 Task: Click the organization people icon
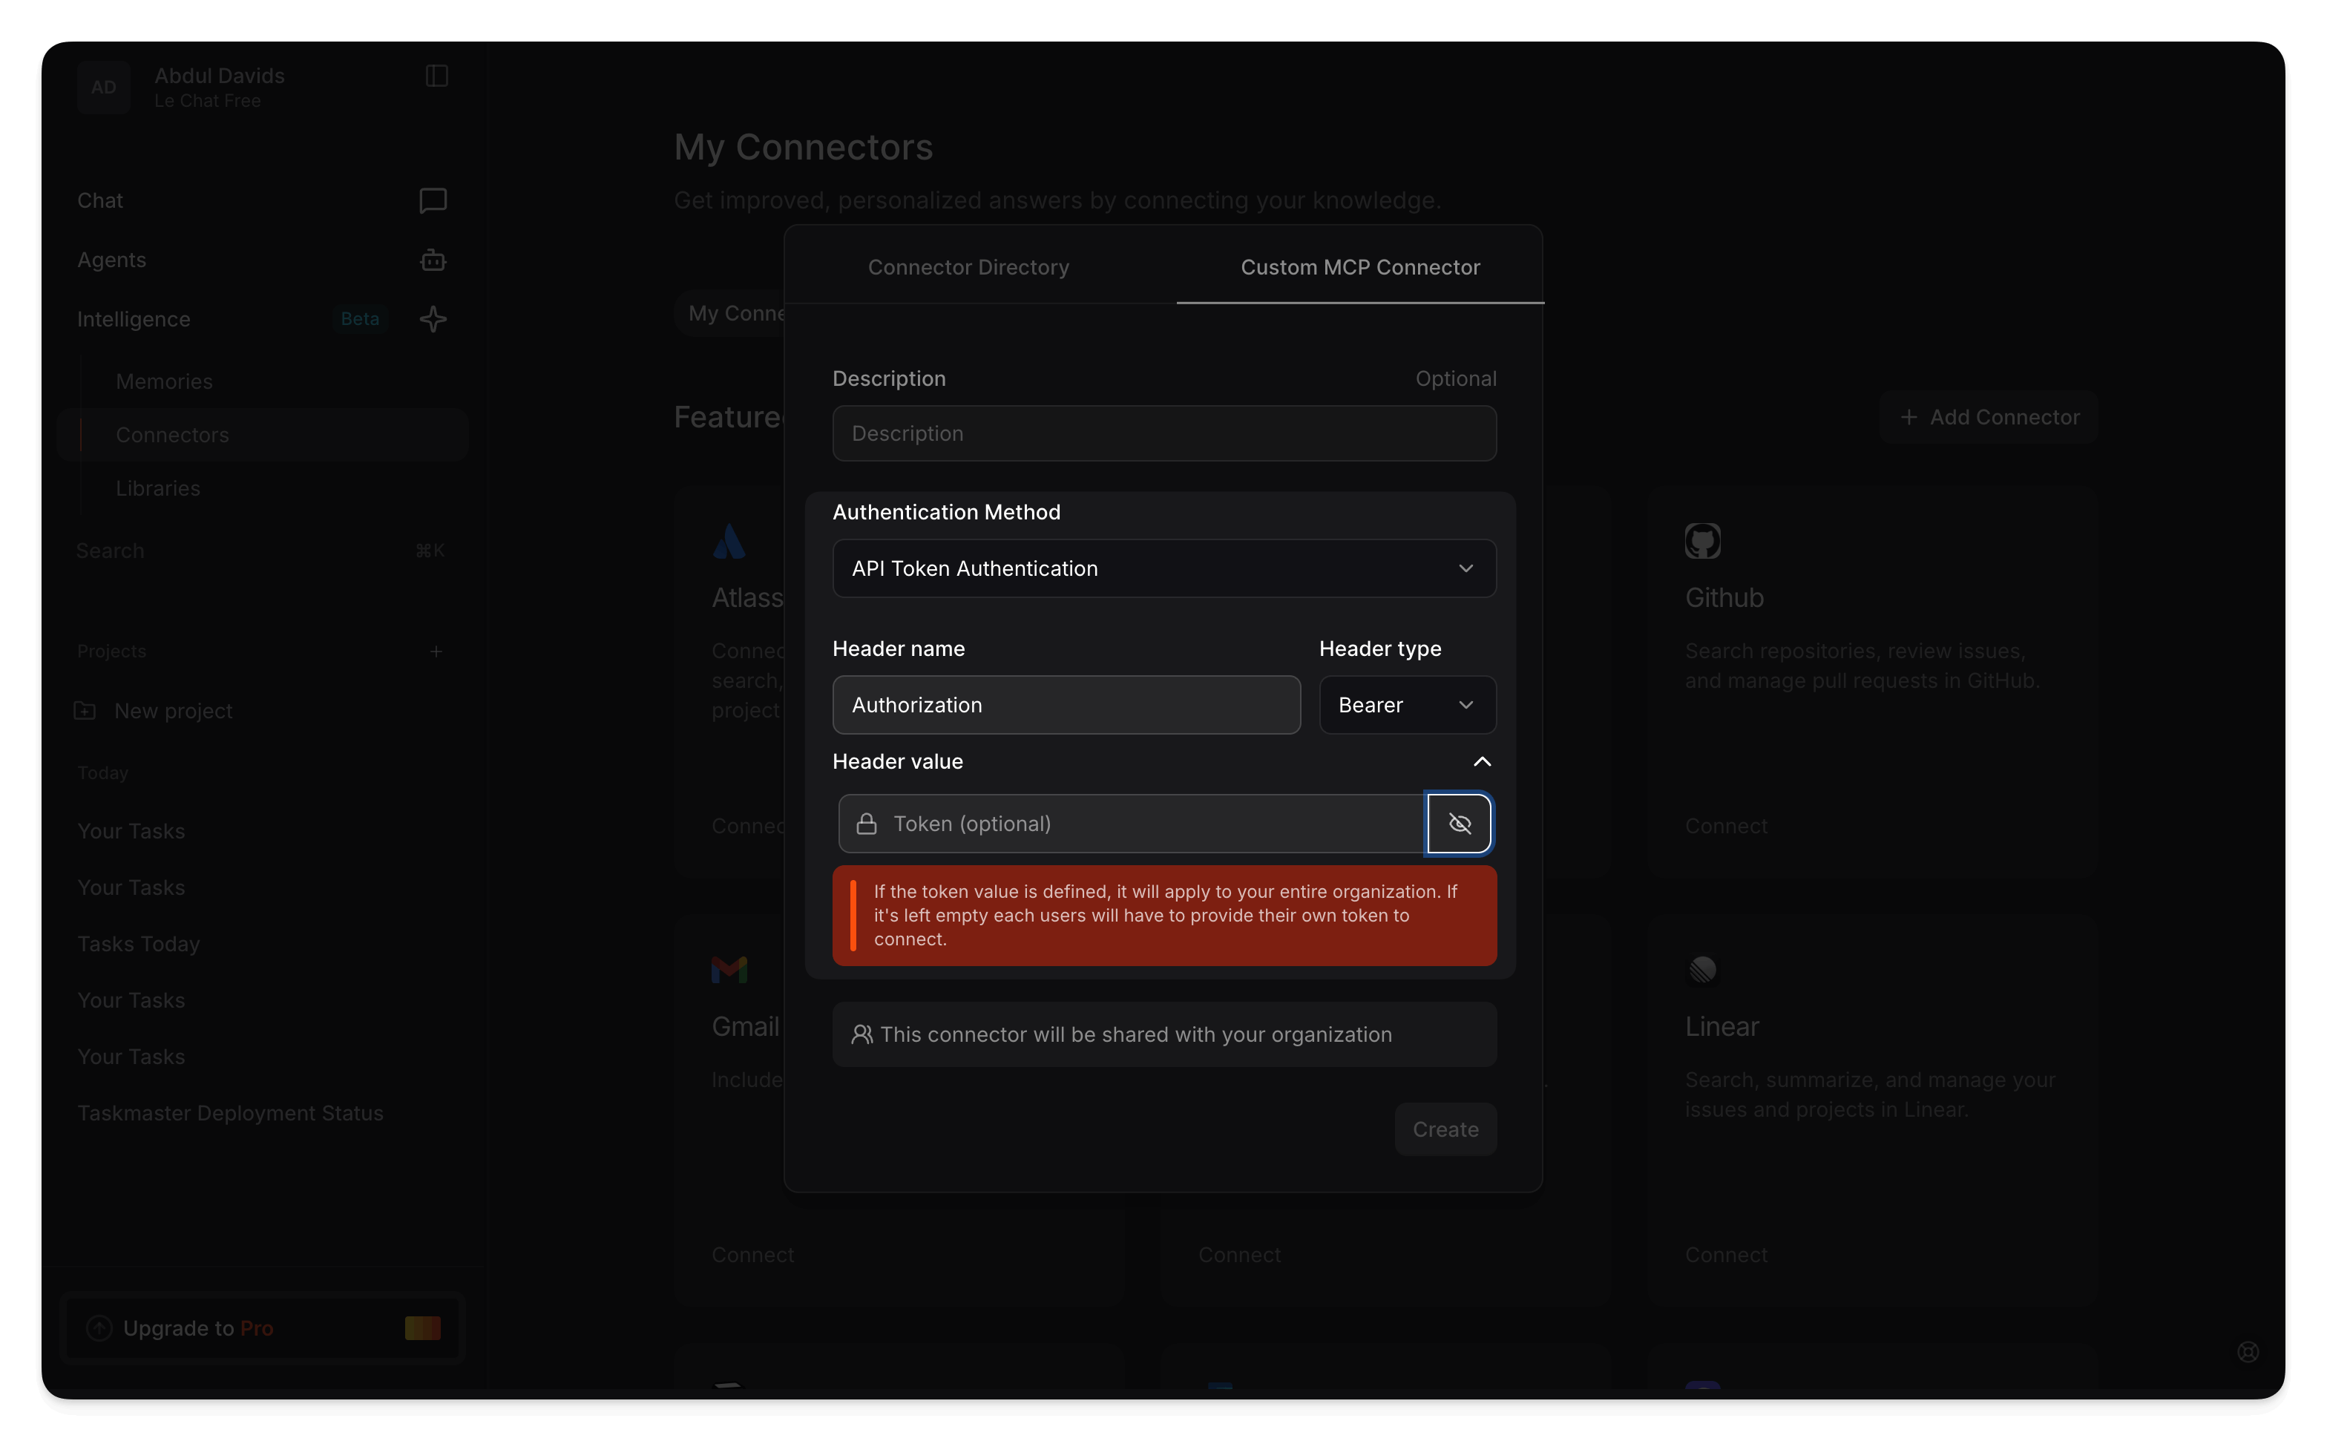(x=861, y=1035)
